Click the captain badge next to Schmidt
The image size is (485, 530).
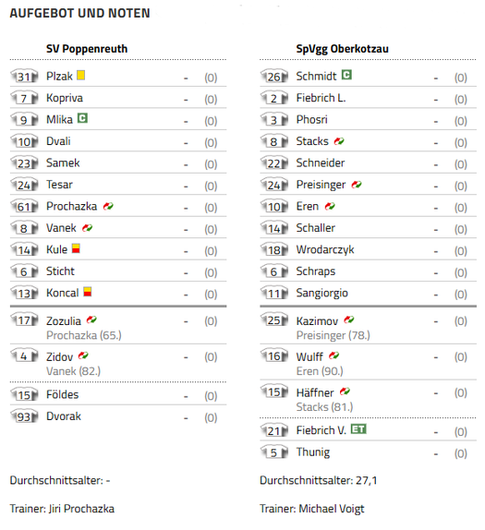tap(346, 75)
